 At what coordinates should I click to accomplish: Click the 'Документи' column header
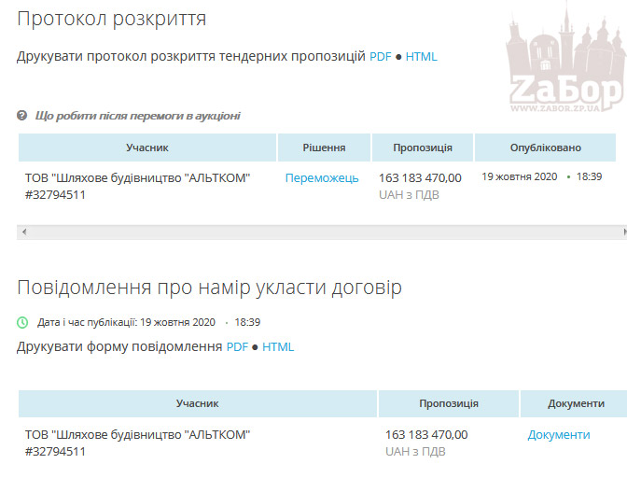click(576, 403)
